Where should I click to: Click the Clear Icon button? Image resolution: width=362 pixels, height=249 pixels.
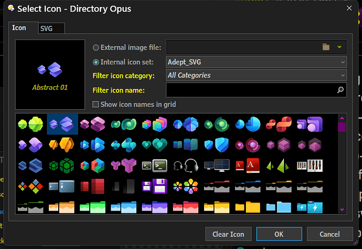(x=228, y=234)
